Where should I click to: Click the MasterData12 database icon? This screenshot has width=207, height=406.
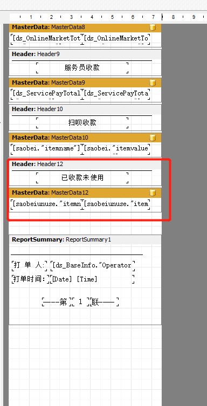[153, 192]
